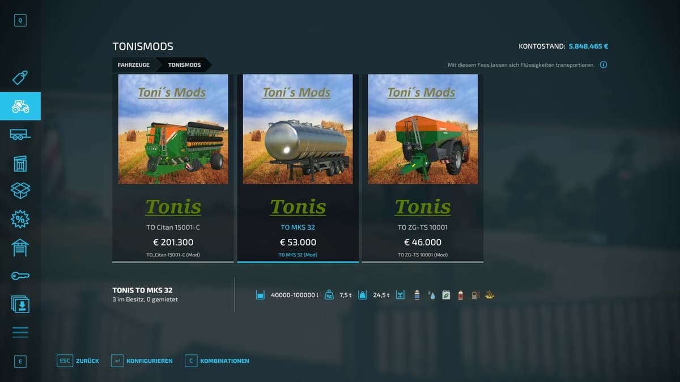
Task: Go to the FAHRZEUGE breadcrumb tab
Action: tap(134, 65)
